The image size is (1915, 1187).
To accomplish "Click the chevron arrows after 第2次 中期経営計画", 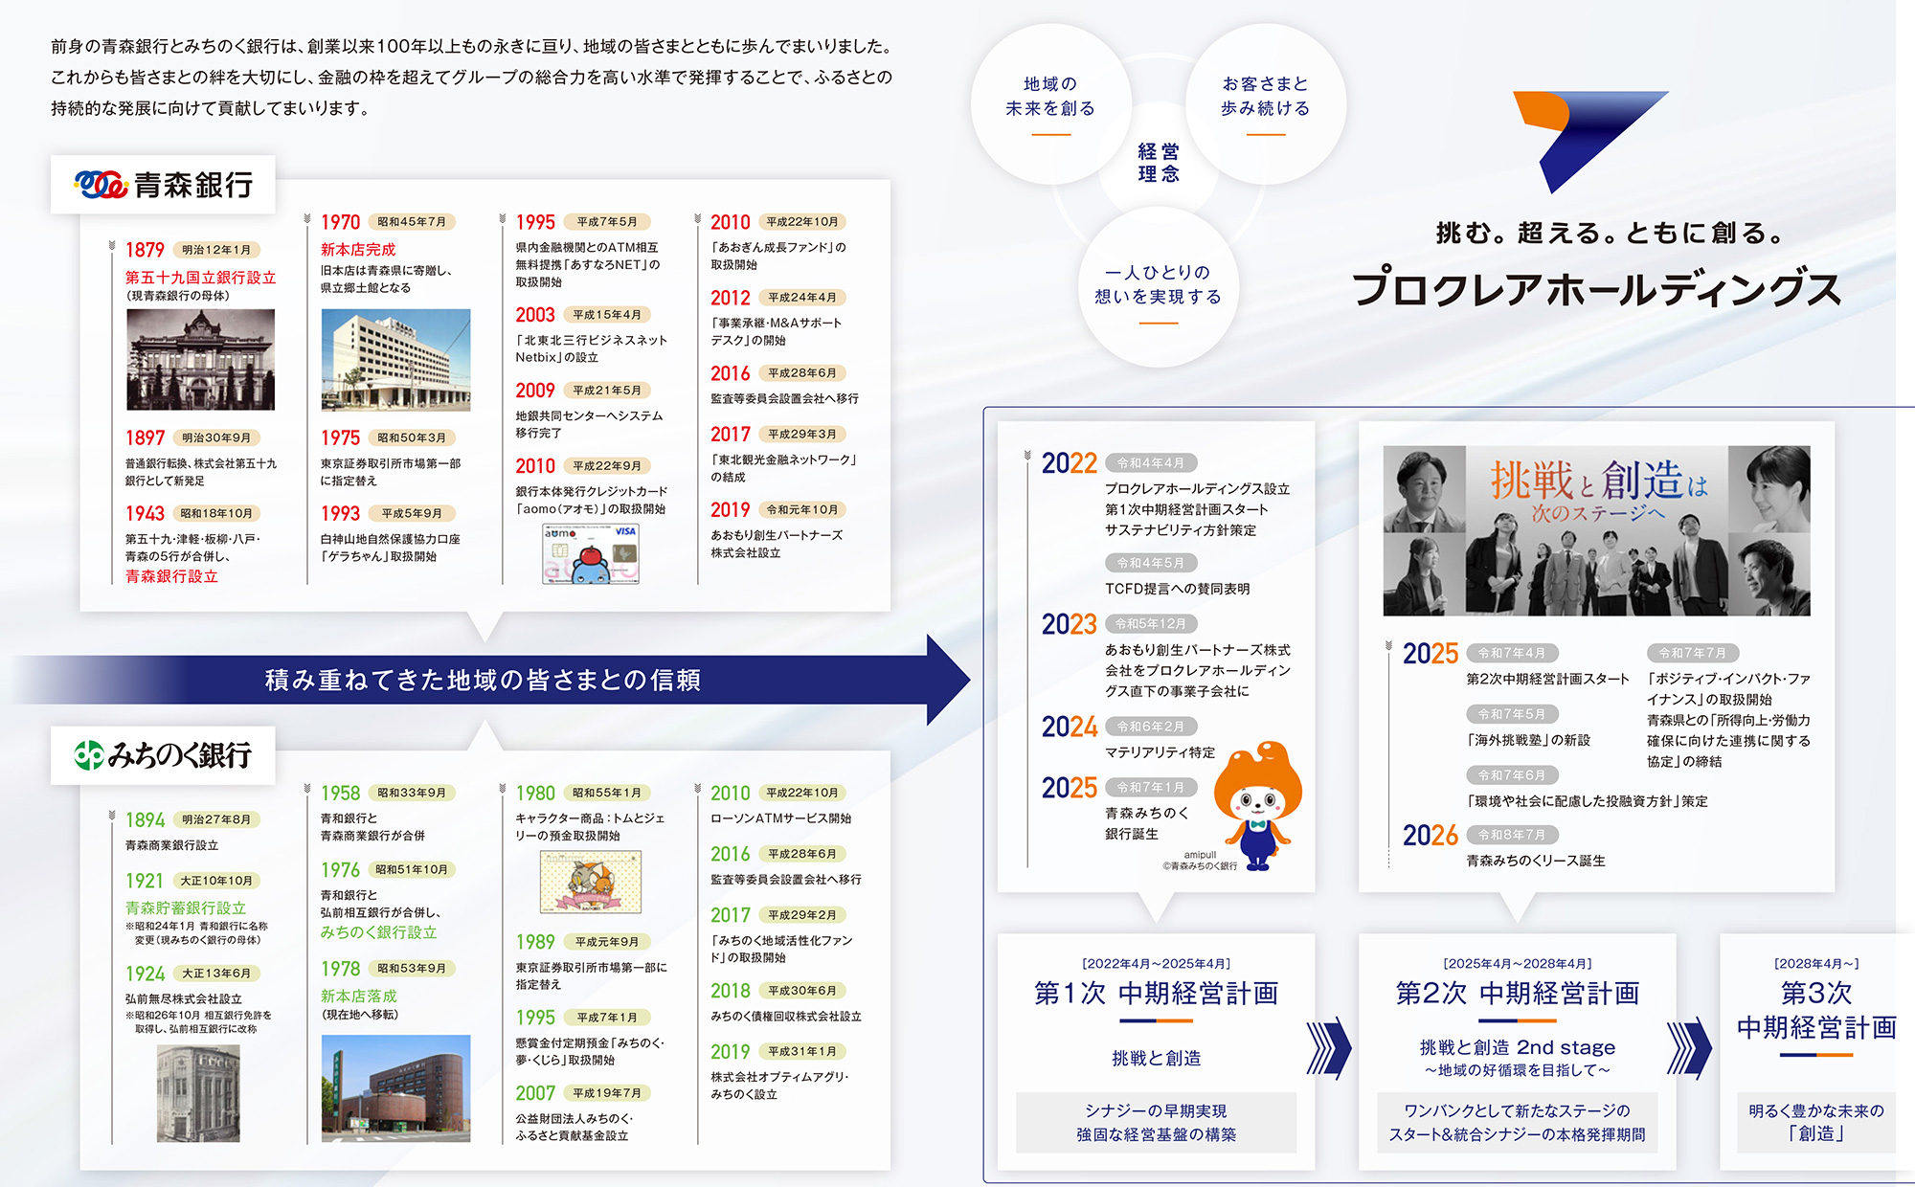I will pos(1689,1048).
